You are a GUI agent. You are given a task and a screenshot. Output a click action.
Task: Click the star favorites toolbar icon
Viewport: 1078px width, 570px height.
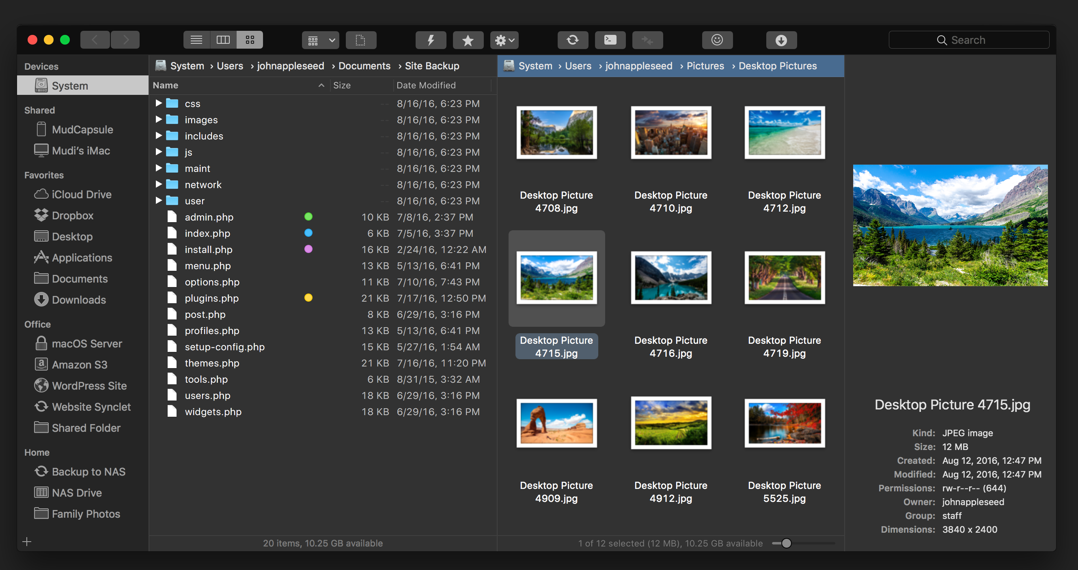[x=468, y=40]
